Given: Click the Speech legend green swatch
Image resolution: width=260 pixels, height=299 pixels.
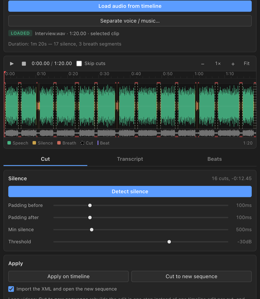Looking at the screenshot, I should 9,143.
